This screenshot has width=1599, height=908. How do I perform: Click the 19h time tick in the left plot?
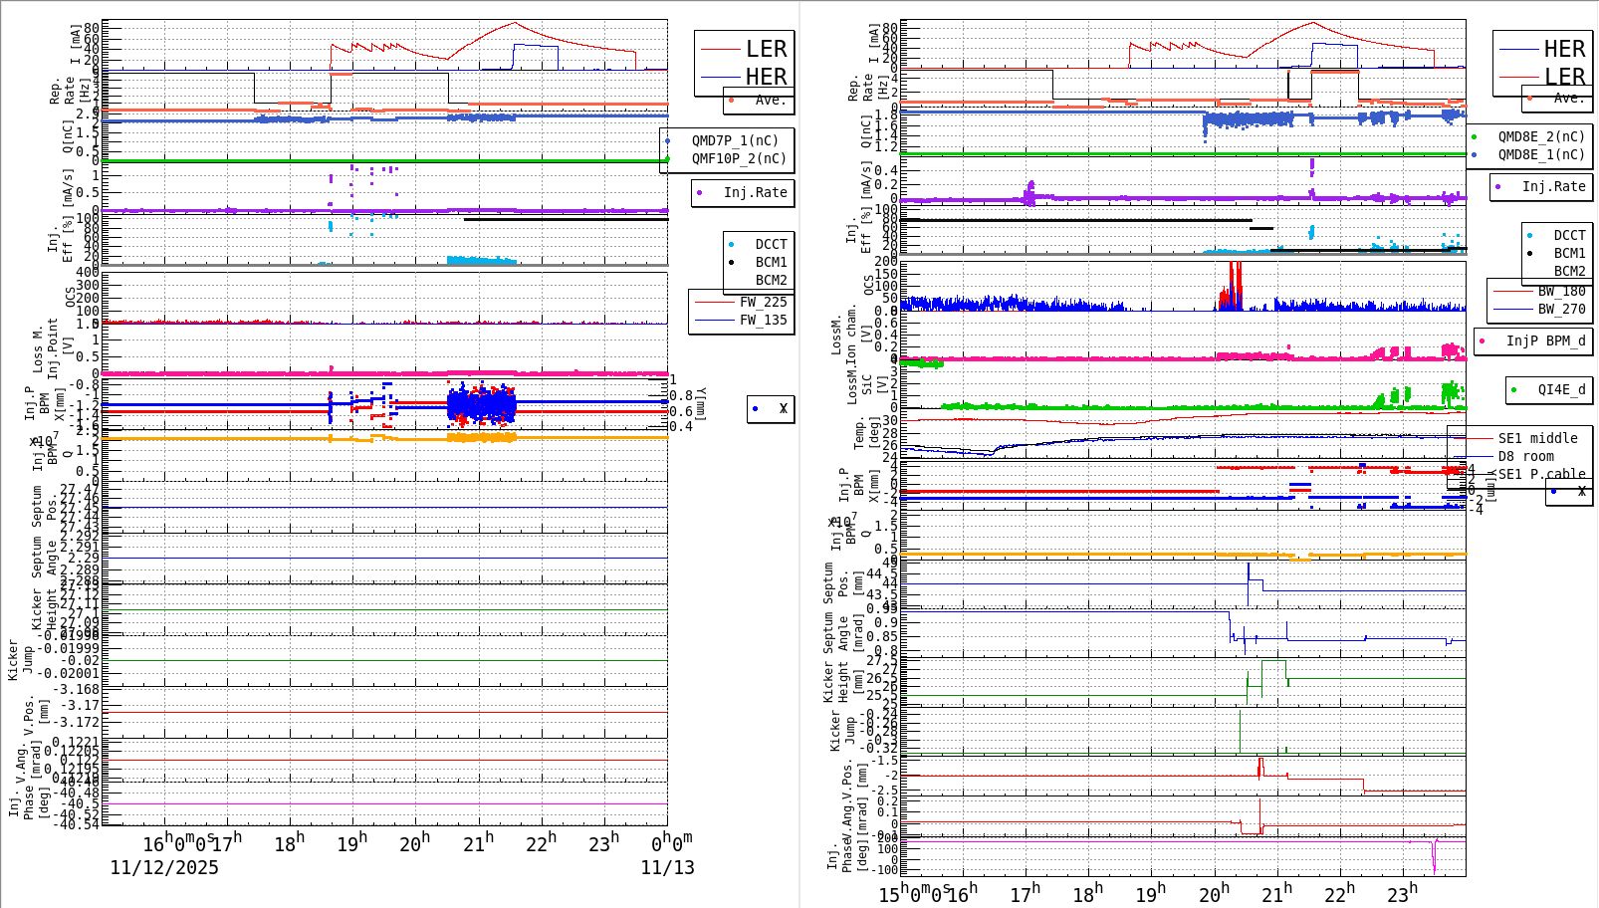point(352,842)
